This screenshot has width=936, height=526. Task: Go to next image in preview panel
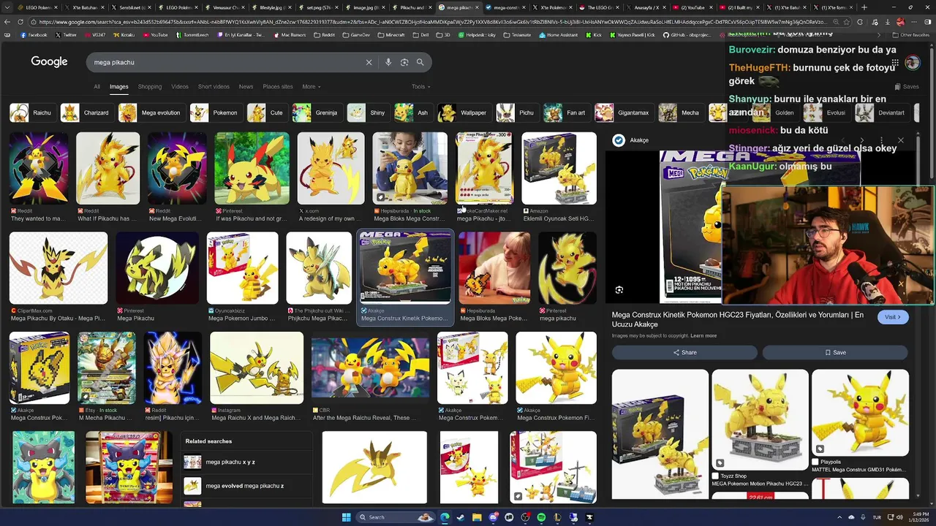point(862,140)
